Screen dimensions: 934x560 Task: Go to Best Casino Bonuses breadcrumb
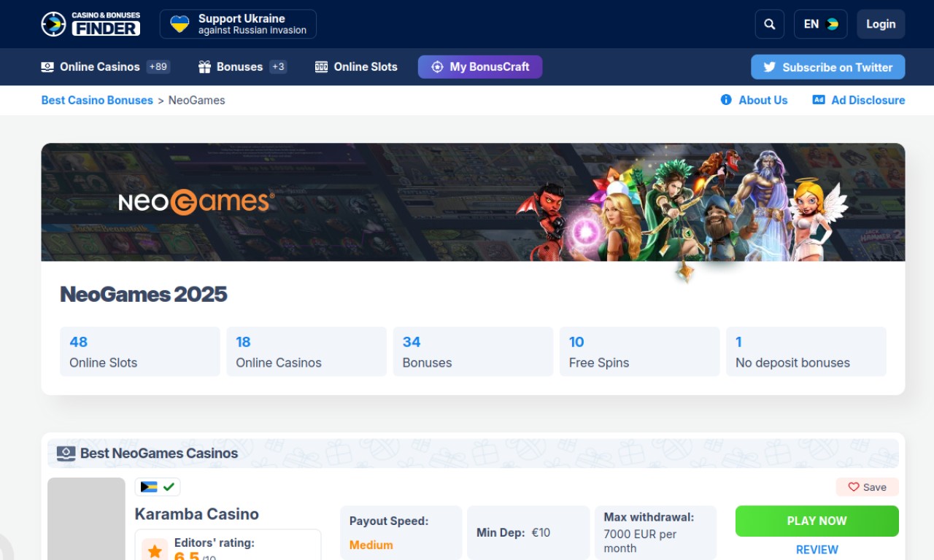[x=97, y=101]
